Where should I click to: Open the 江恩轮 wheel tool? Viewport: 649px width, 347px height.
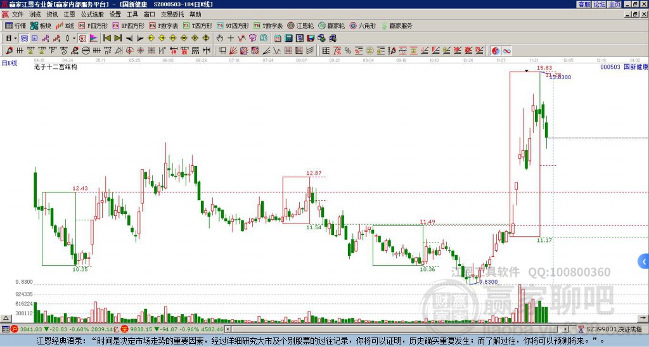(302, 26)
